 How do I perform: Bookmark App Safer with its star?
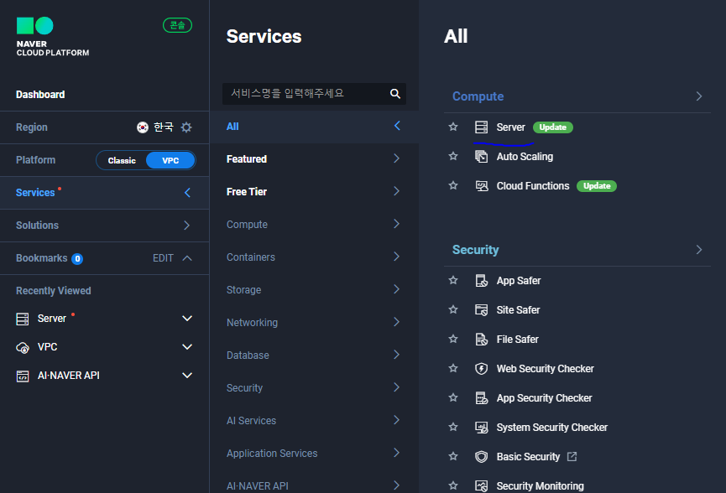(x=453, y=280)
